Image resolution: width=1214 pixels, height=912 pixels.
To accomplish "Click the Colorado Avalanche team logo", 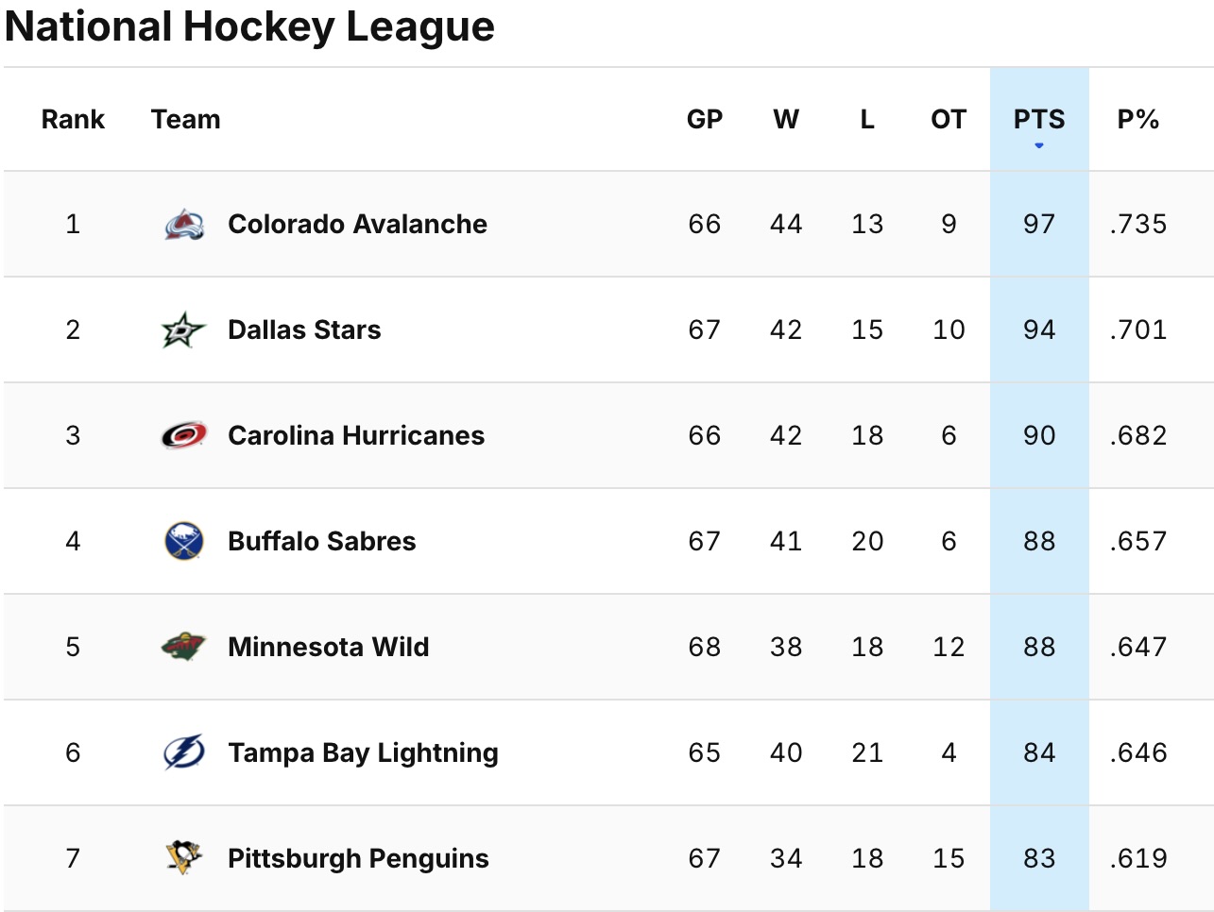I will (x=183, y=225).
